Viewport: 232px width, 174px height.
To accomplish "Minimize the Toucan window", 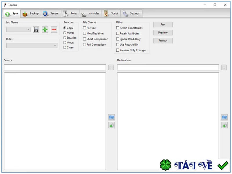I will (205, 5).
